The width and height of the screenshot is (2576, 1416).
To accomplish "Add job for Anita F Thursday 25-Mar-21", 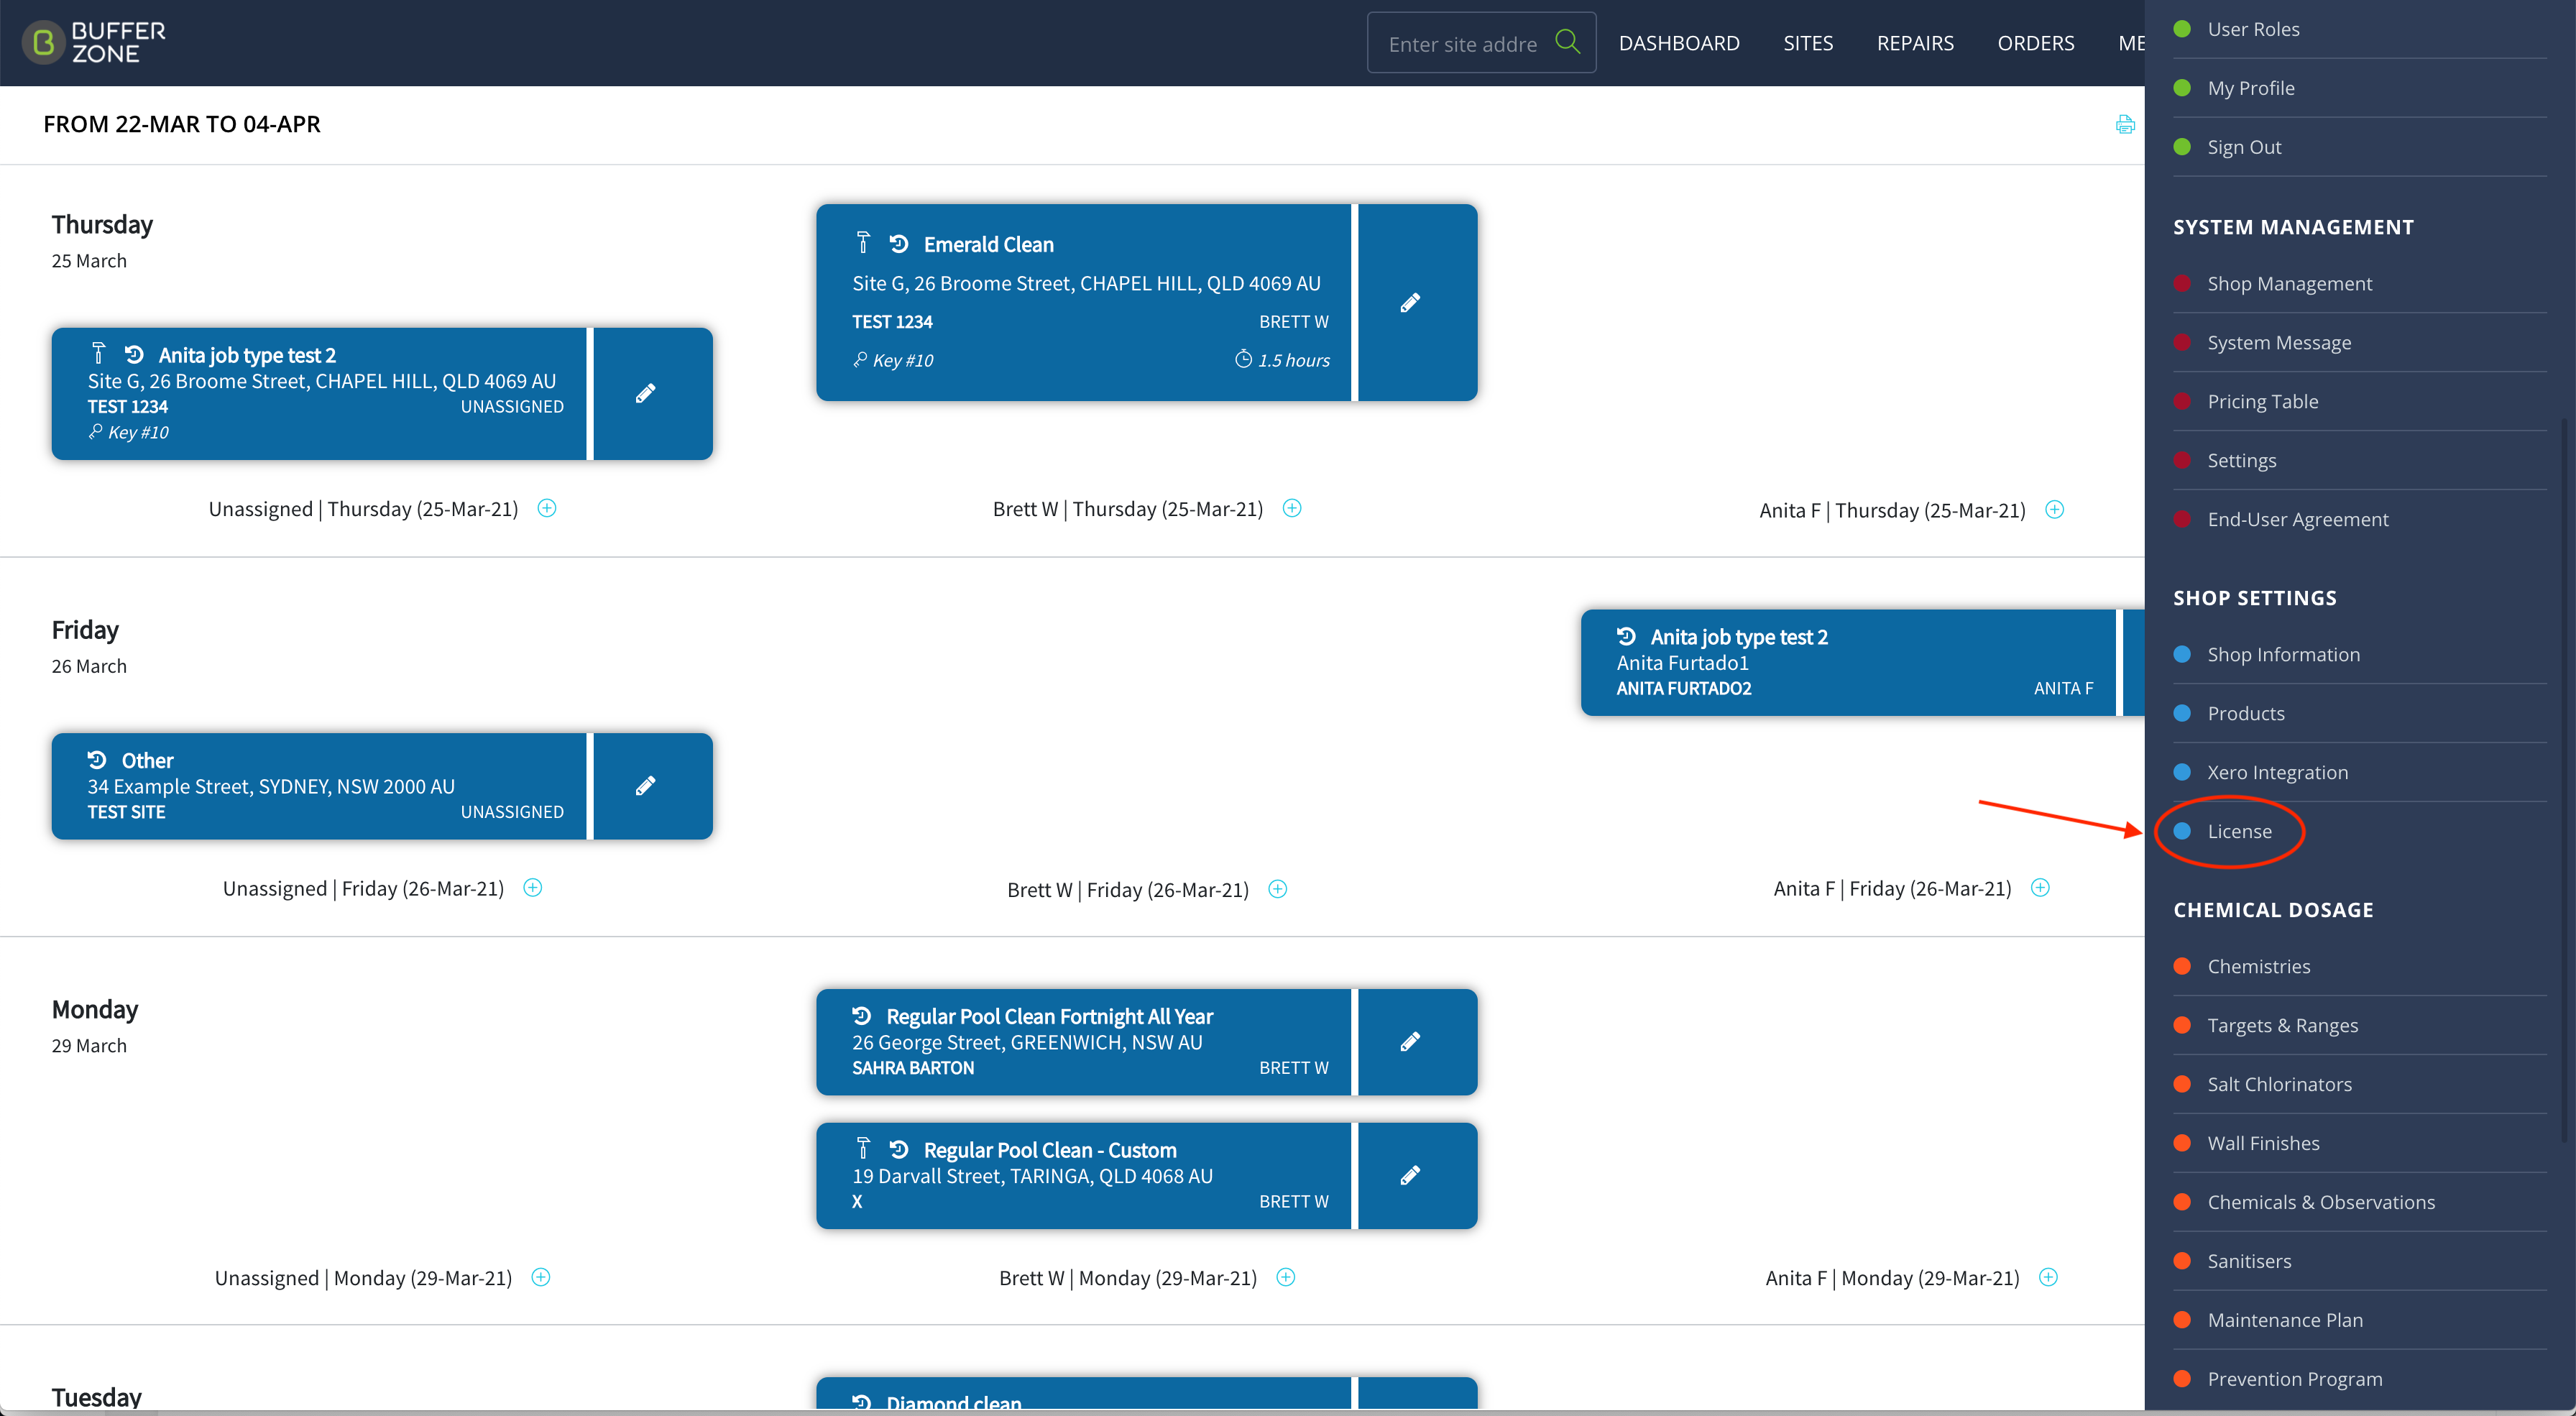I will click(x=2055, y=510).
